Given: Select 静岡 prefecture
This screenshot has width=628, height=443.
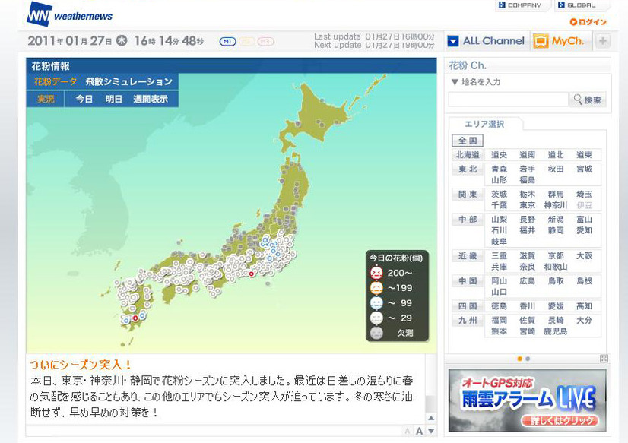Looking at the screenshot, I should (556, 230).
